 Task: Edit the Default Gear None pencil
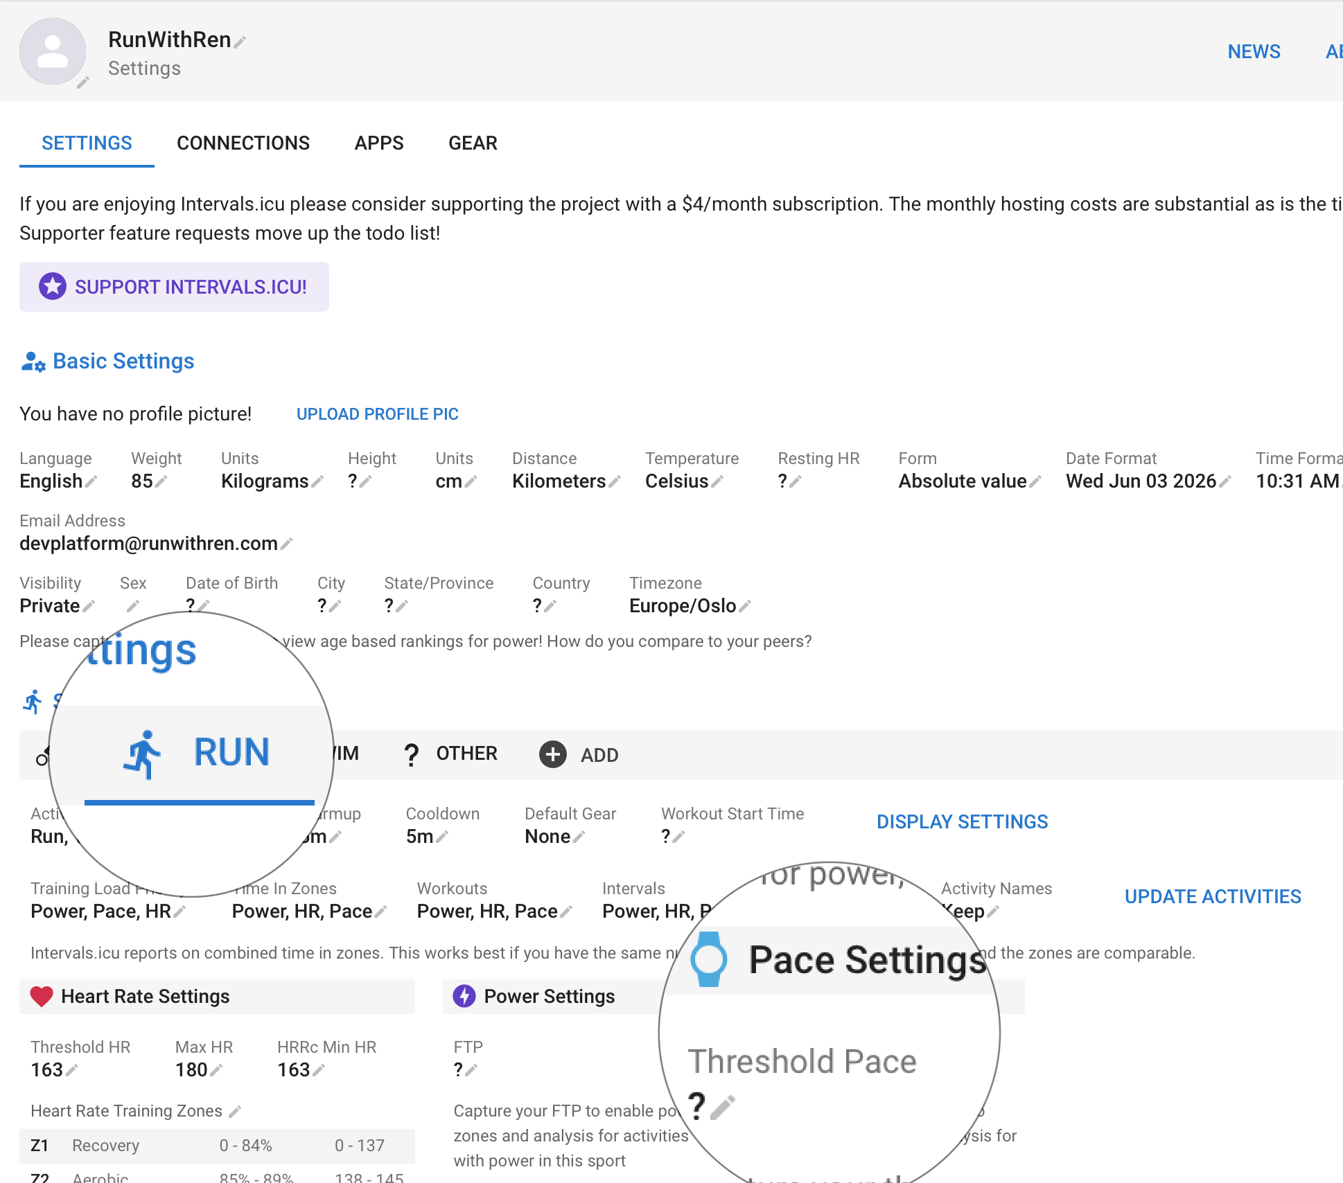coord(579,837)
